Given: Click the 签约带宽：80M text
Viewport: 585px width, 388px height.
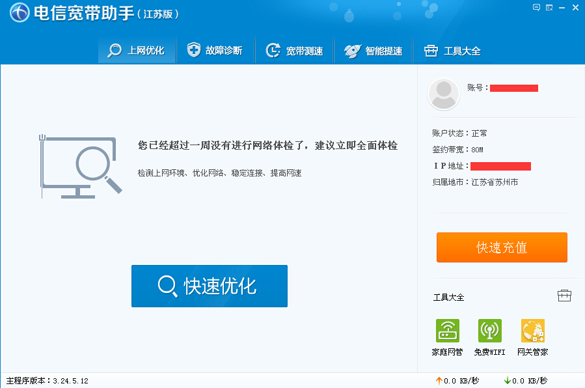Looking at the screenshot, I should (x=457, y=150).
